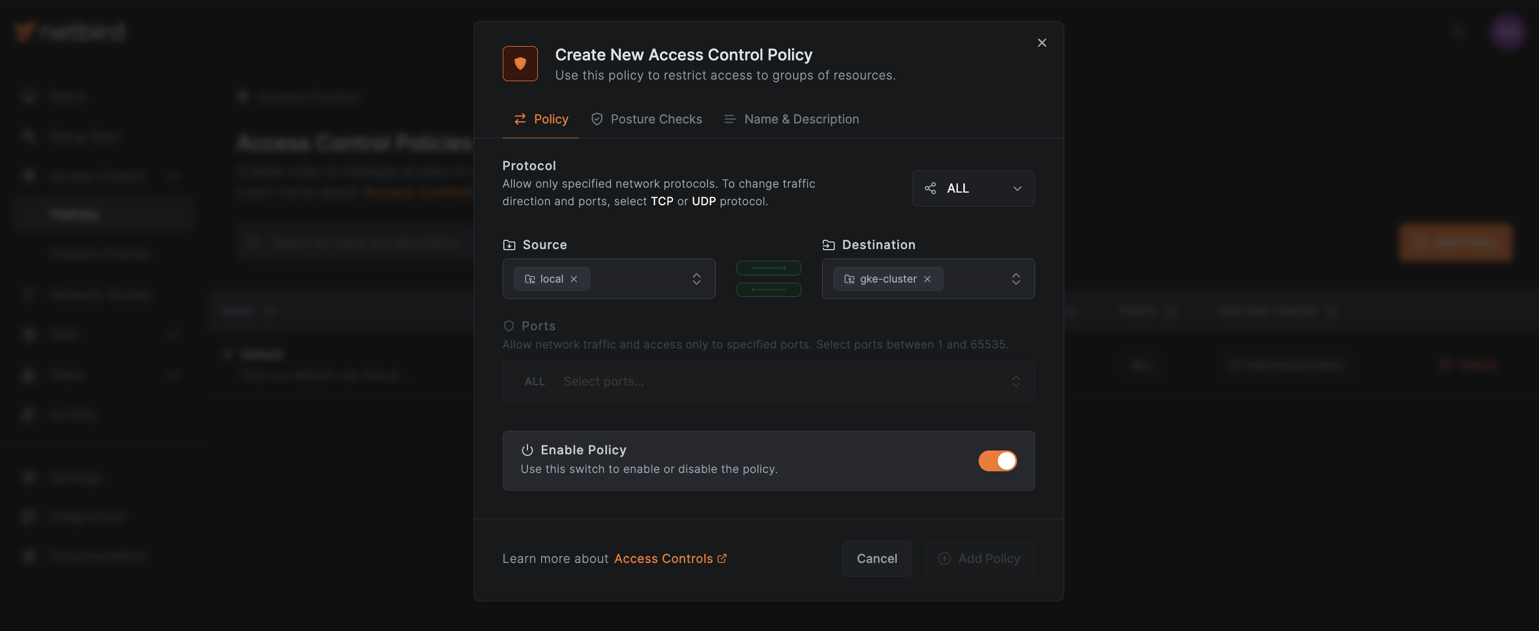The image size is (1539, 631).
Task: Switch to the Posture Checks tab
Action: pos(647,120)
